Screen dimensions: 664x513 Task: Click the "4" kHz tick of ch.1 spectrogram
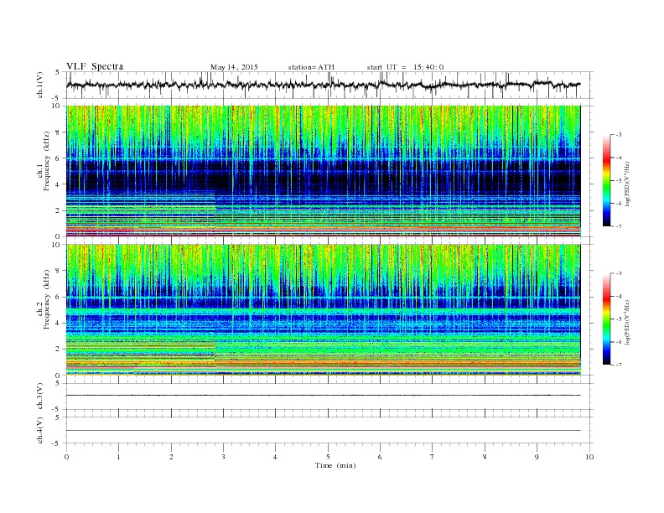[59, 184]
